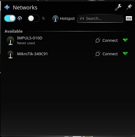The height and width of the screenshot is (137, 135).
Task: Expand MikroTik-349C91 details with green triangle
Action: click(x=125, y=54)
